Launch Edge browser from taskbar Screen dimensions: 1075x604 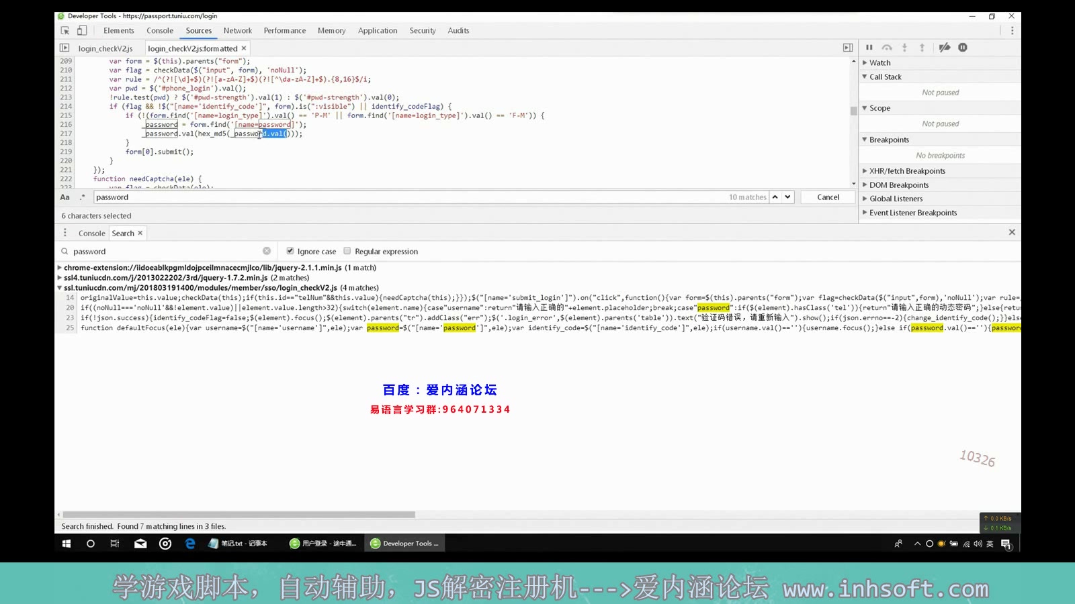click(x=190, y=544)
